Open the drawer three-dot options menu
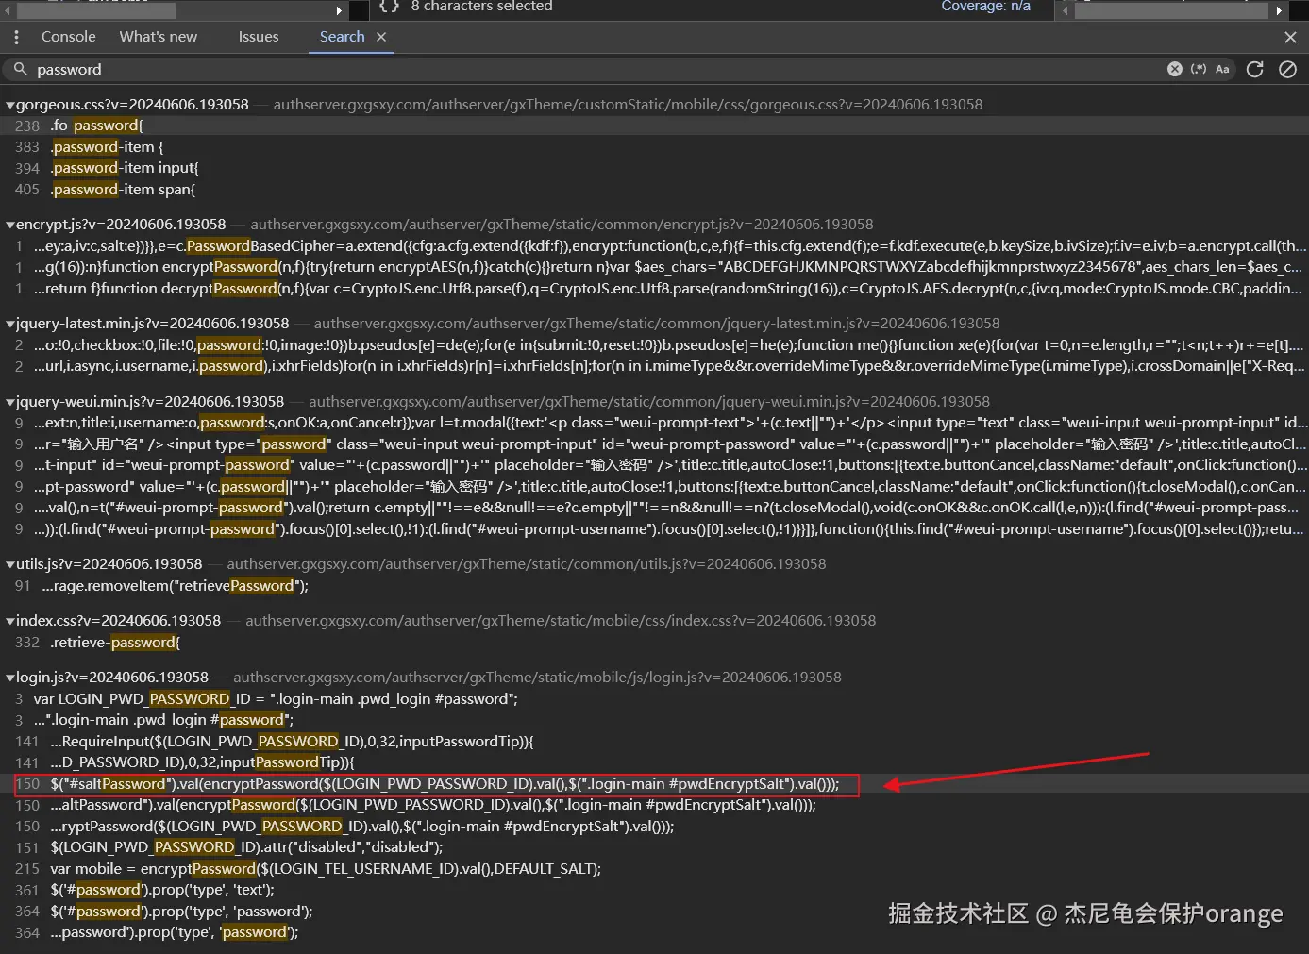Viewport: 1309px width, 954px height. (x=16, y=37)
